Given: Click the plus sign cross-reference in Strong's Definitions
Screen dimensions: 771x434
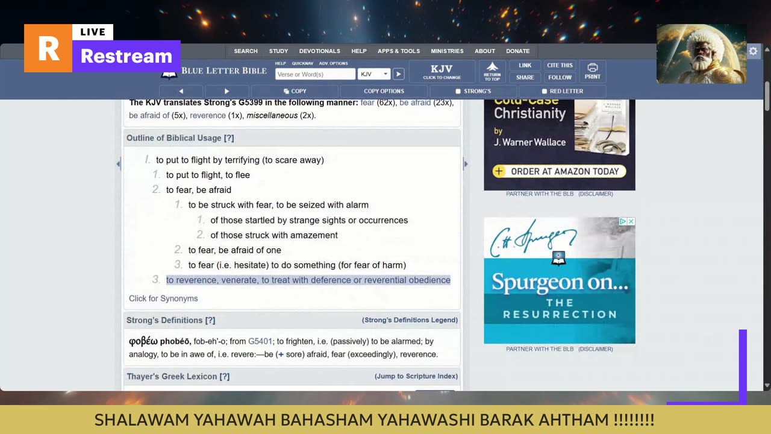Looking at the screenshot, I should tap(281, 354).
